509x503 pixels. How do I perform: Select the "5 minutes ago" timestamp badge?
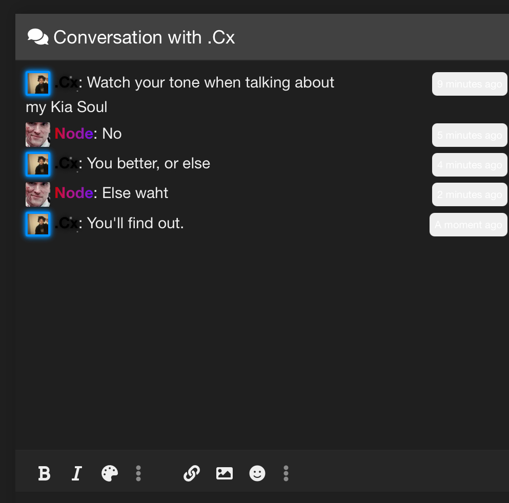pos(470,135)
